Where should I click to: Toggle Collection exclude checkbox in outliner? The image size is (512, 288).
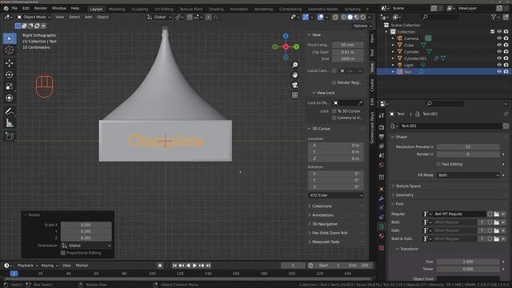point(493,32)
